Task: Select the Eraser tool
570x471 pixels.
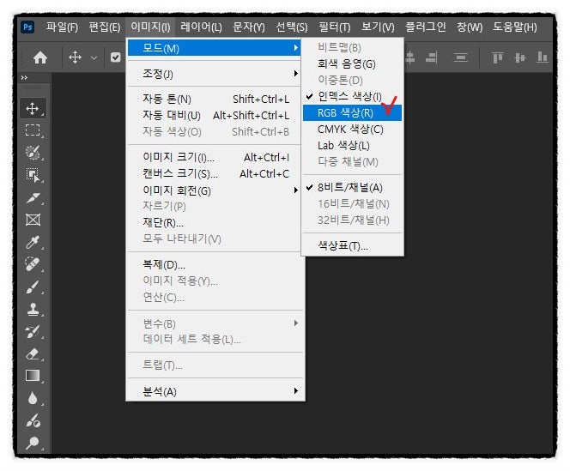Action: 33,353
